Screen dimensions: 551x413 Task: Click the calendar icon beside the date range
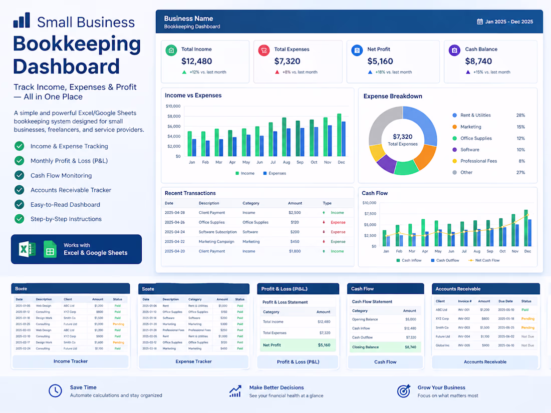(480, 22)
